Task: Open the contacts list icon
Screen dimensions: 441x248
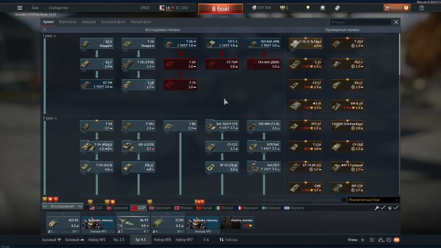Action: [x=381, y=240]
